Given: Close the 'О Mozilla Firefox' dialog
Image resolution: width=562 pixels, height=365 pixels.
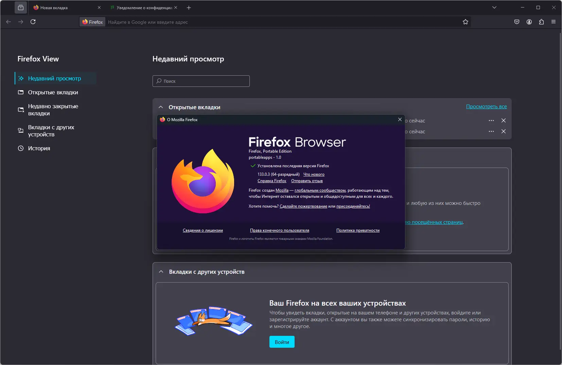Looking at the screenshot, I should [x=400, y=119].
